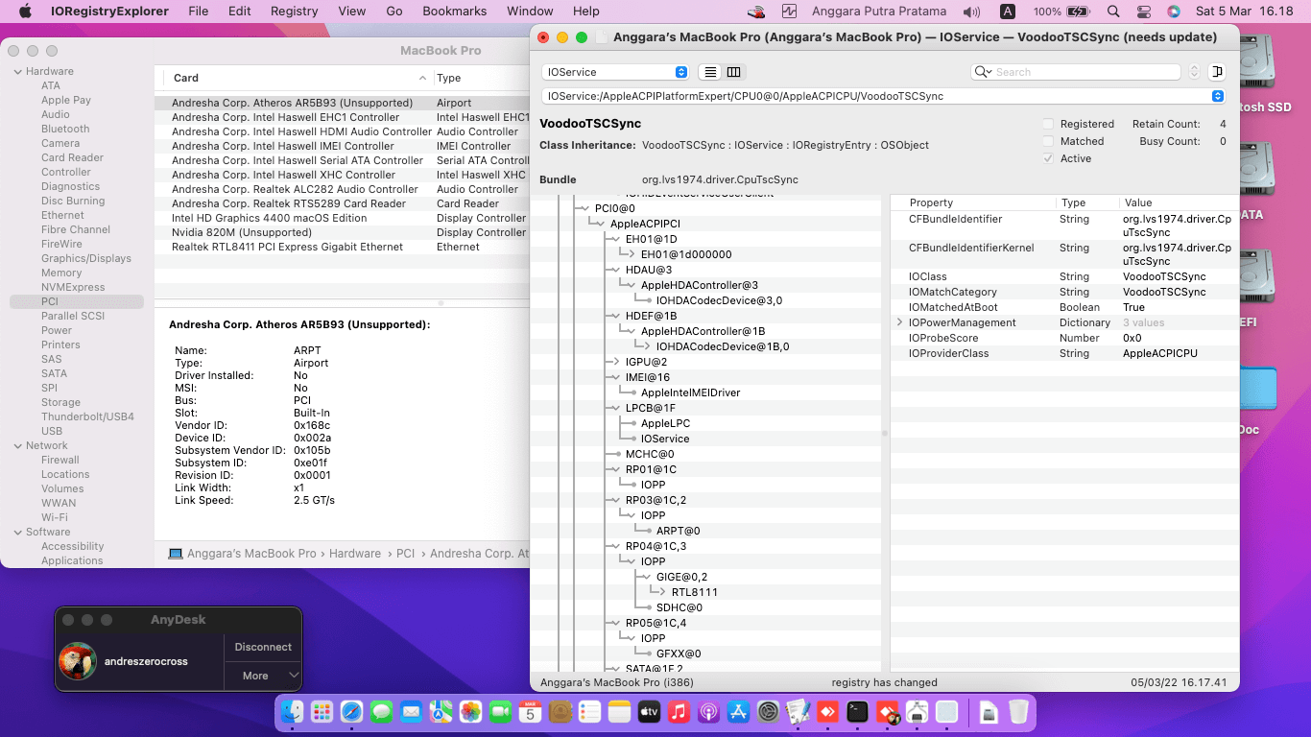
Task: Open the Go menu
Action: pyautogui.click(x=394, y=12)
